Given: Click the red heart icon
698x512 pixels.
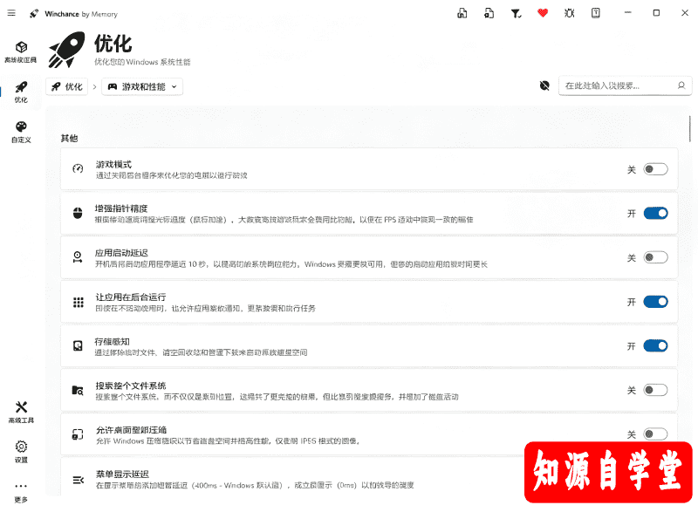Looking at the screenshot, I should 542,13.
